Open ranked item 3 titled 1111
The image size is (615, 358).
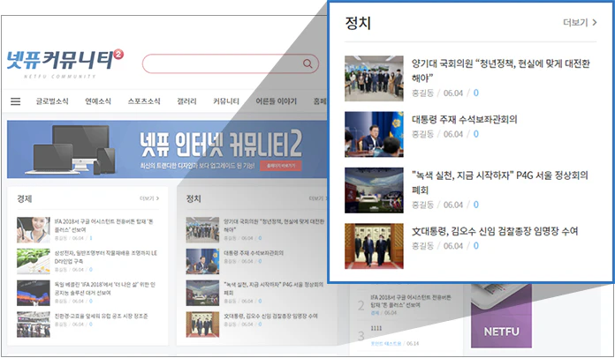coord(376,328)
